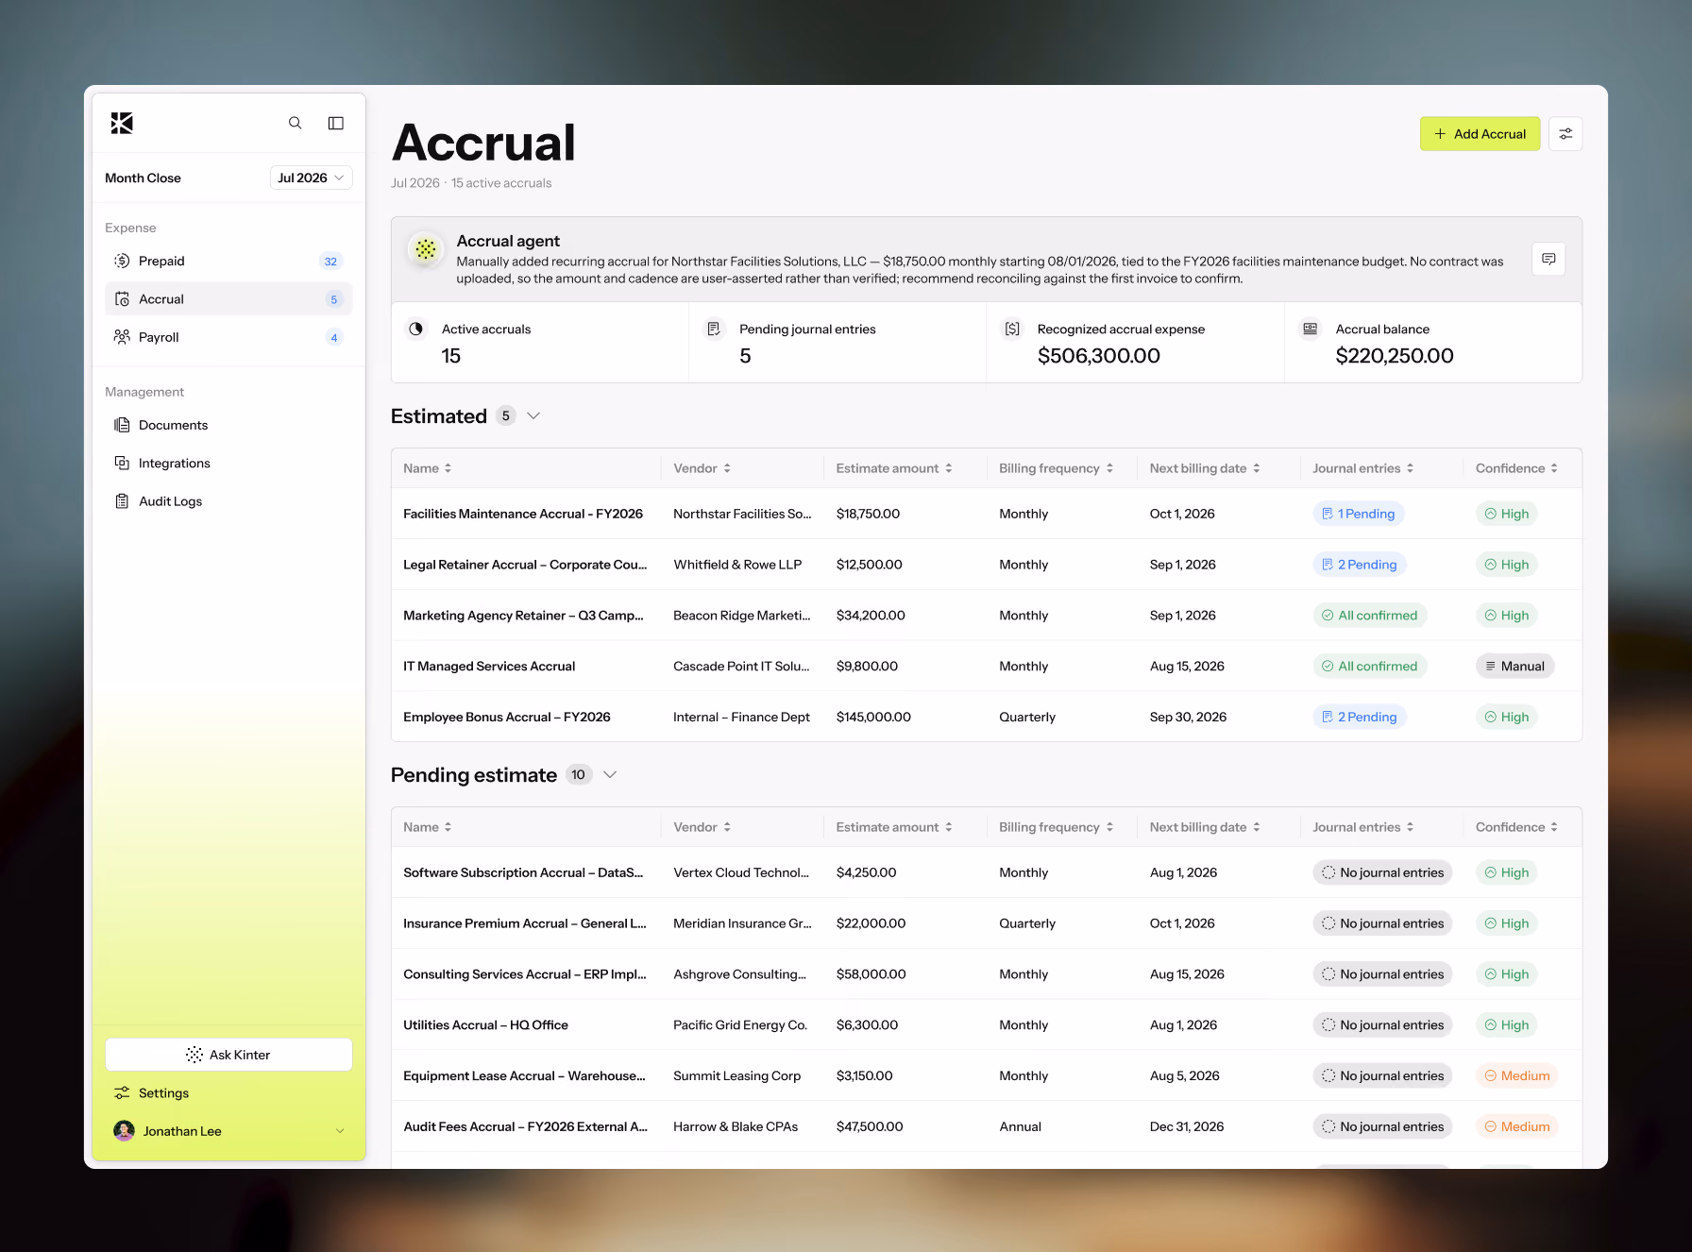
Task: Click the Kinter logo icon
Action: point(122,123)
